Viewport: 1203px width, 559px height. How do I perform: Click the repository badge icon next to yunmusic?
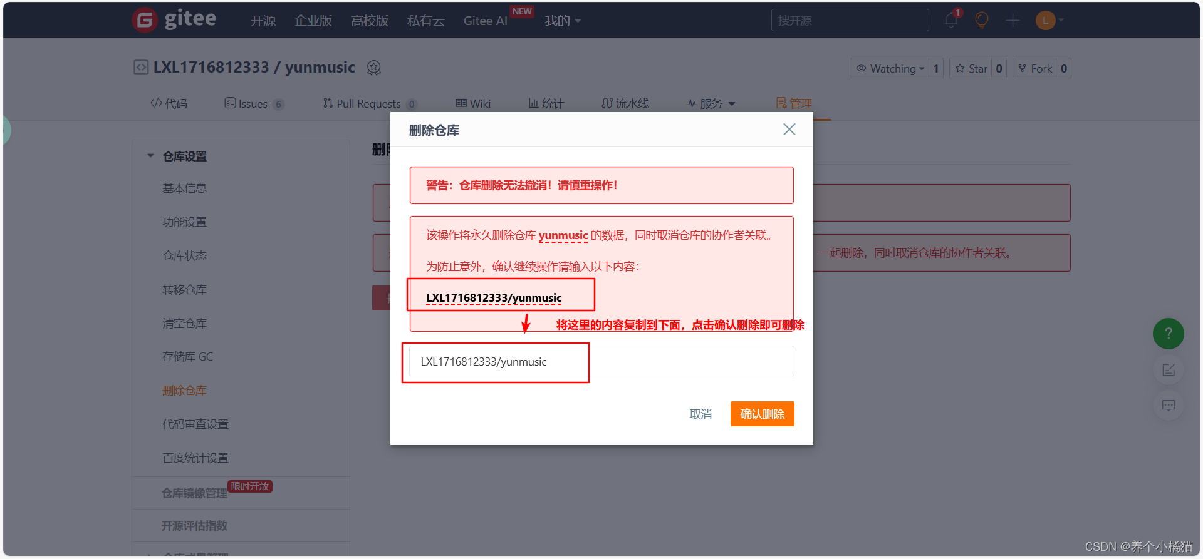(374, 68)
